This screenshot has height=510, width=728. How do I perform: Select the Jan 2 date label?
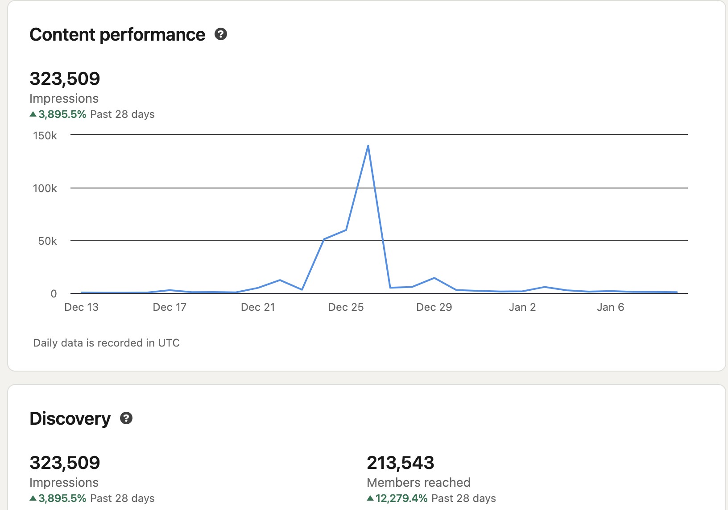(x=522, y=307)
